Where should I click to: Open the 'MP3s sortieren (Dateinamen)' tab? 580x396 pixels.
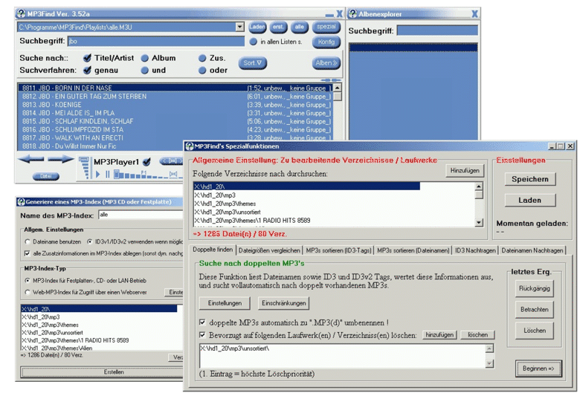coord(413,250)
